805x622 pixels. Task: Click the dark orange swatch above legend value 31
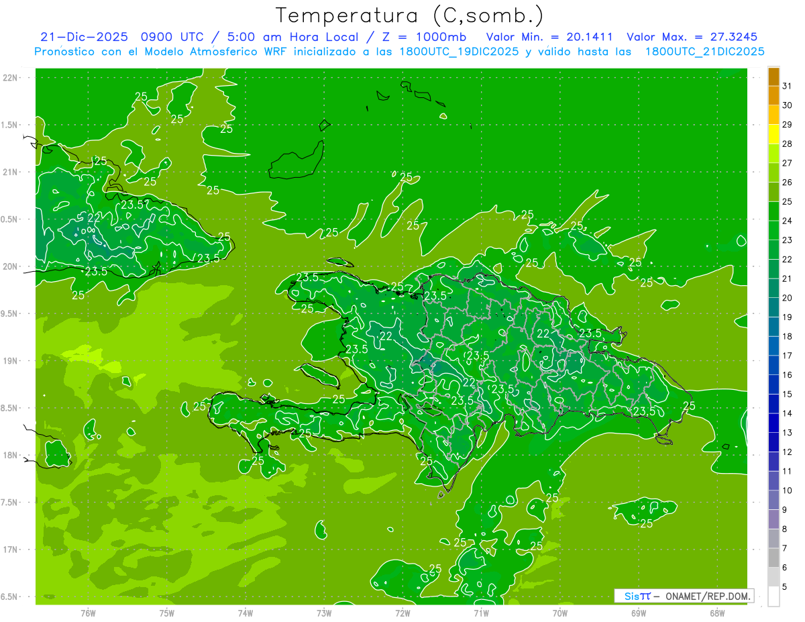tap(773, 76)
